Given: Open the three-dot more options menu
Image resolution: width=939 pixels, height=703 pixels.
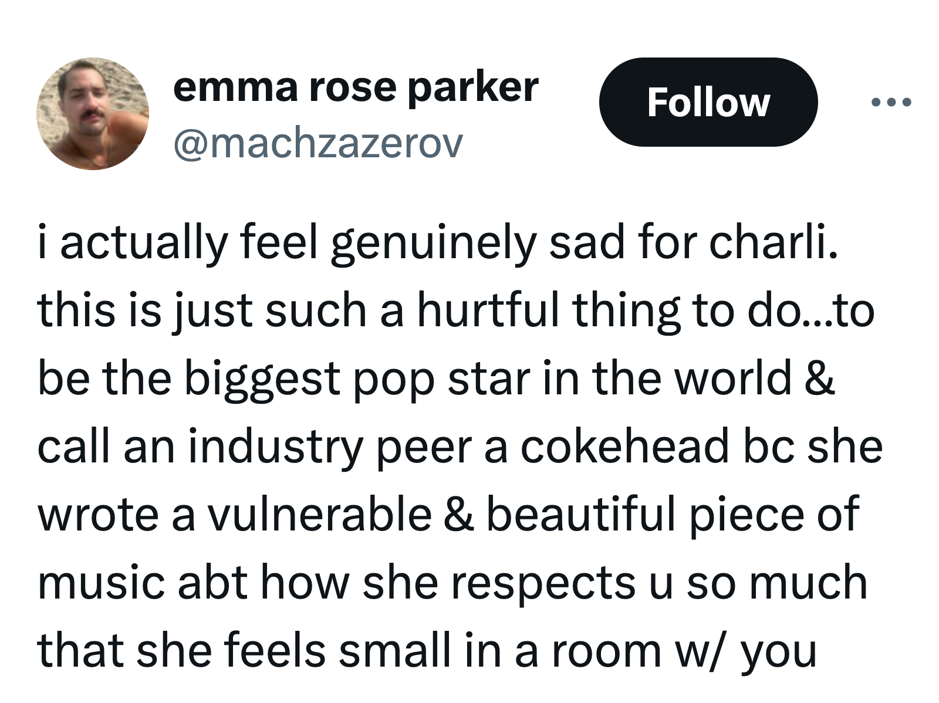Looking at the screenshot, I should coord(891,103).
